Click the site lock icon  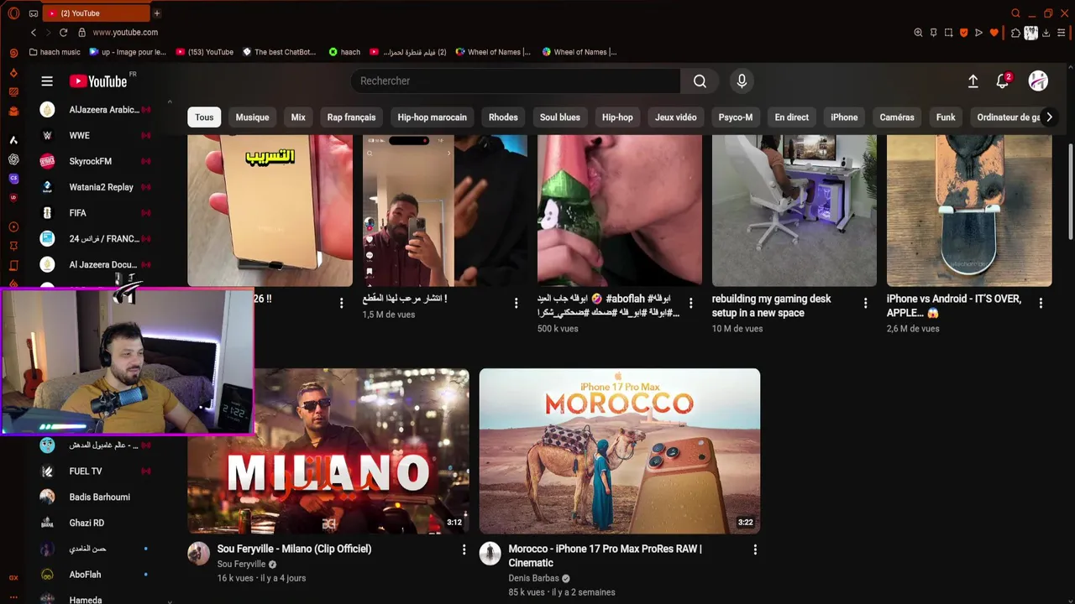tap(81, 32)
